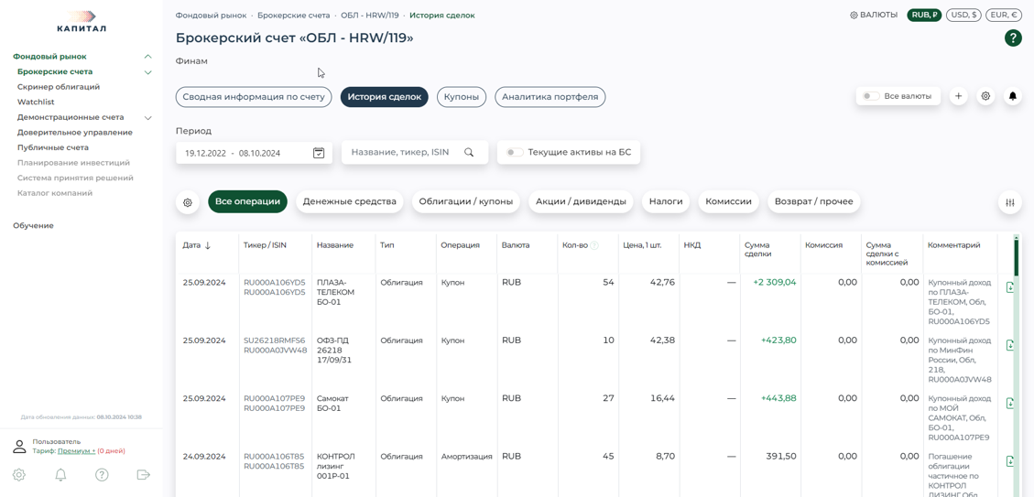The image size is (1034, 497).
Task: Open the calendar icon in period field
Action: [319, 152]
